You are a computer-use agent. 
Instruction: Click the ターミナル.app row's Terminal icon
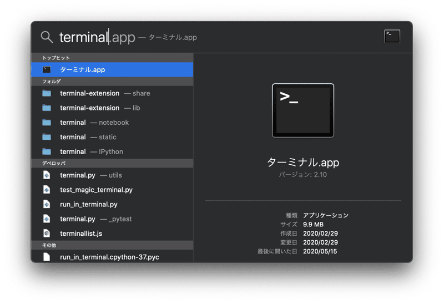[47, 70]
